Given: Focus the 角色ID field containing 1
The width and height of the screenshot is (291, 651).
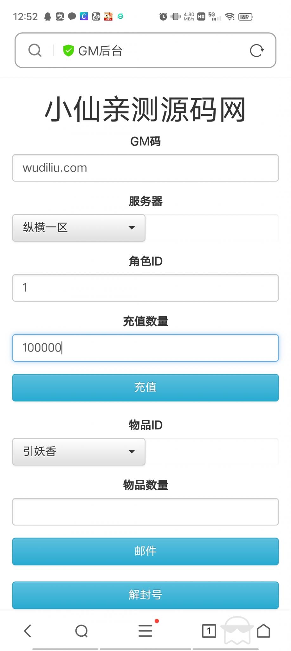Looking at the screenshot, I should [x=145, y=288].
